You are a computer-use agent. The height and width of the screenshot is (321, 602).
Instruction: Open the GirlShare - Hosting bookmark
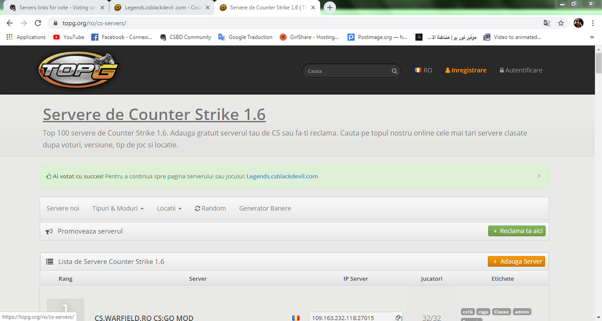click(x=309, y=37)
